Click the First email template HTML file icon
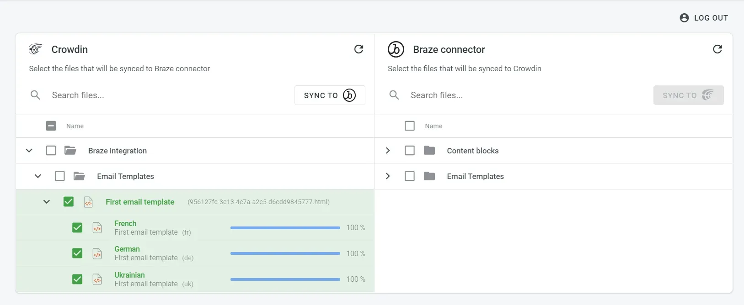Viewport: 744px width, 305px height. click(x=88, y=202)
